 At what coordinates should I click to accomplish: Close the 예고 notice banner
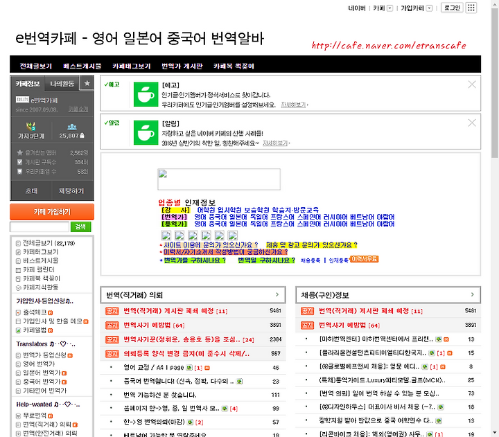[x=472, y=84]
